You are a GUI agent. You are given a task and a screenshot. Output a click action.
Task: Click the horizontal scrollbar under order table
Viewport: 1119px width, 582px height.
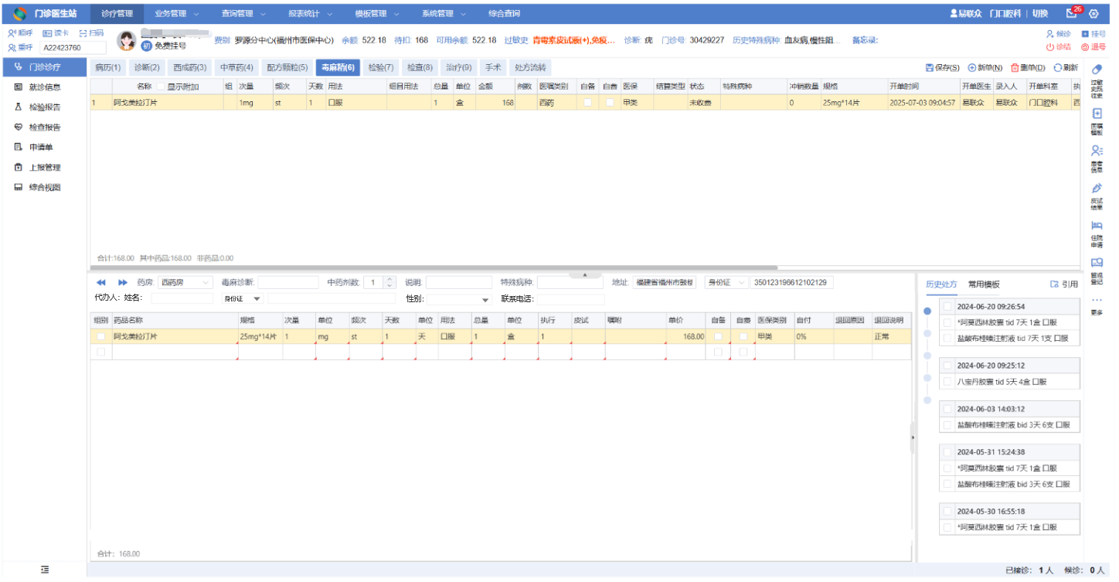(434, 267)
